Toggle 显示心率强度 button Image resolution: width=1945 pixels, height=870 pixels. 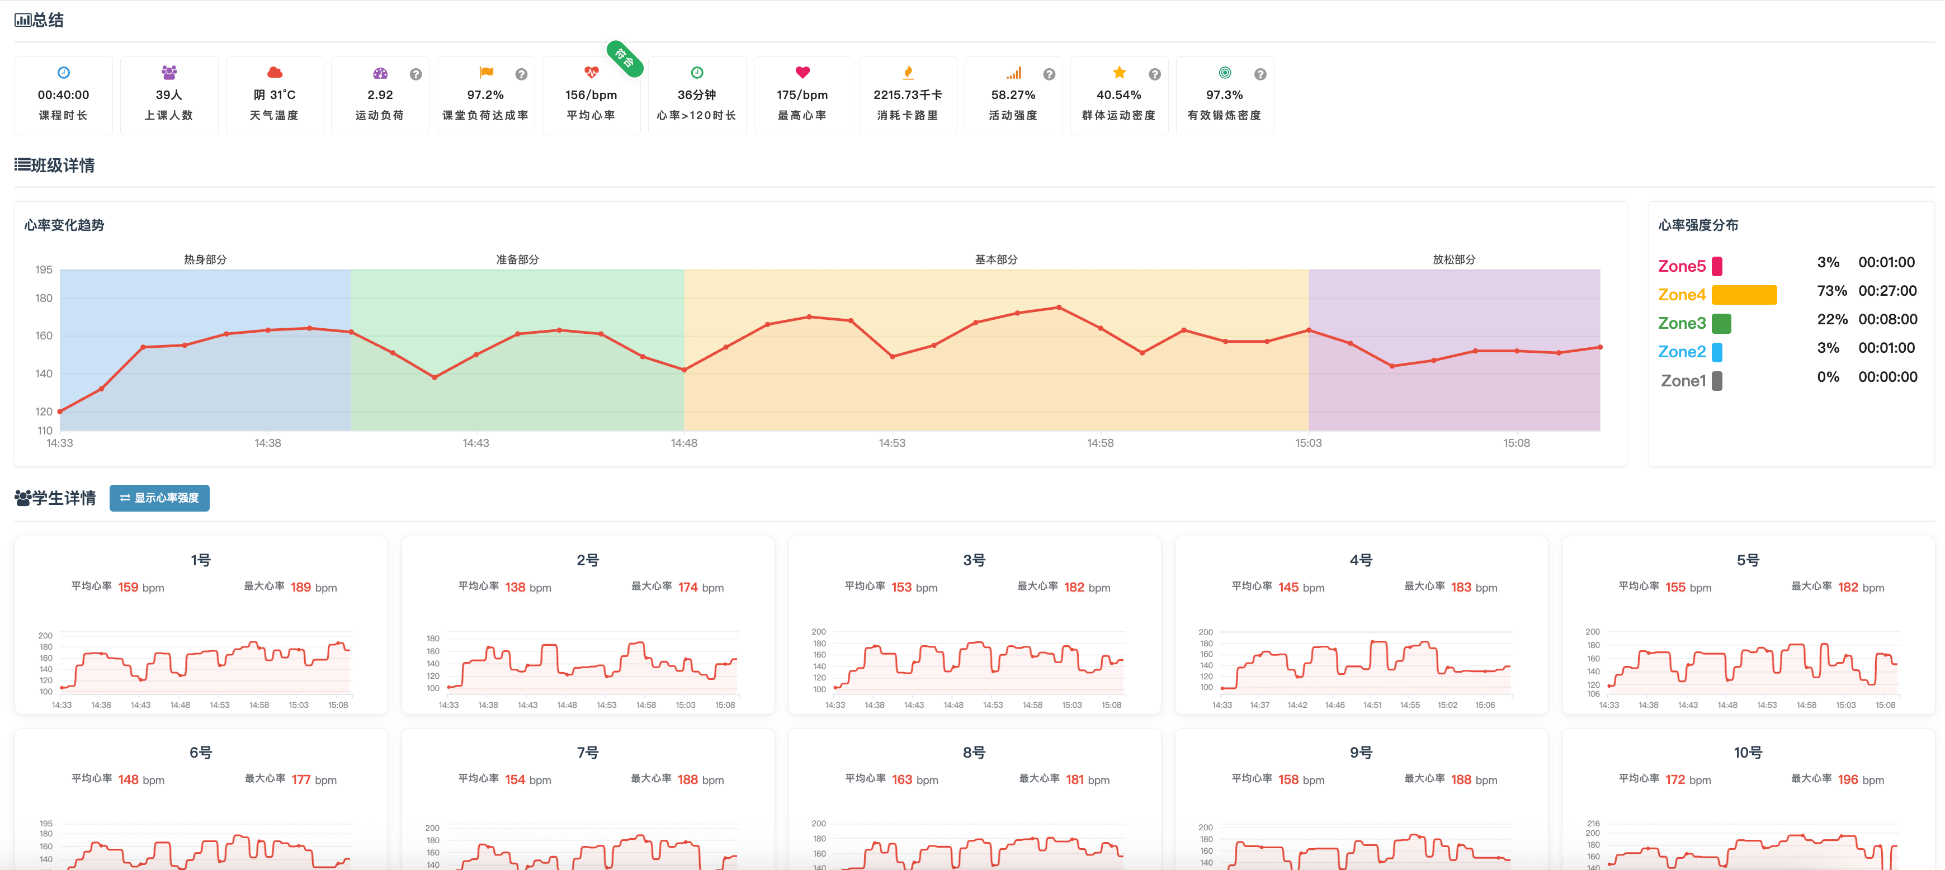(159, 498)
